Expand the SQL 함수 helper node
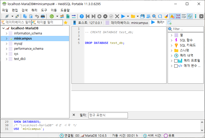Screen dimensions: 205x138 point(172,40)
